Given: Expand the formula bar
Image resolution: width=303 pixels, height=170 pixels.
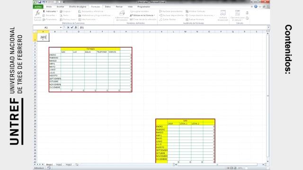Looking at the screenshot, I should [268, 27].
